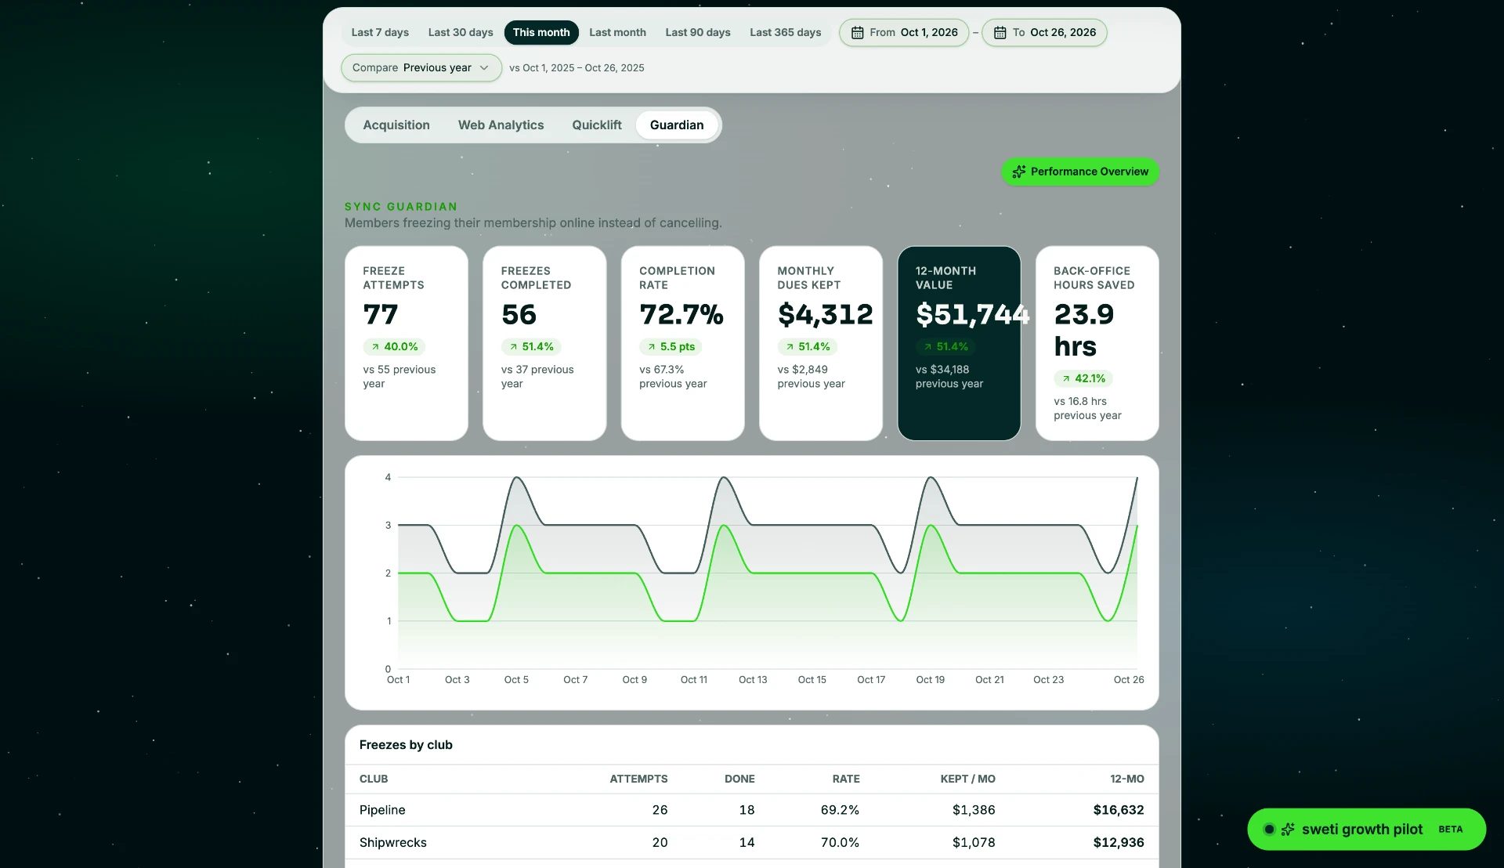Switch to the Web Analytics tab
The height and width of the screenshot is (868, 1504).
(501, 125)
